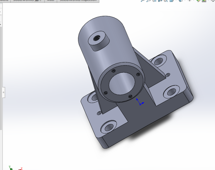Select the small pin hole beside right rib
This screenshot has width=215, height=170.
(x=168, y=75)
